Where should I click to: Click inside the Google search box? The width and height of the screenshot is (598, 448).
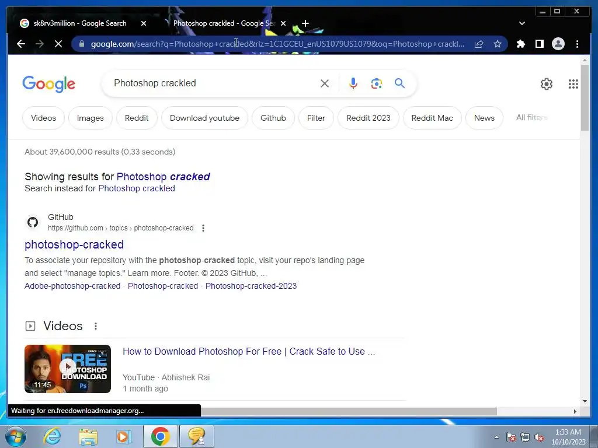point(214,83)
